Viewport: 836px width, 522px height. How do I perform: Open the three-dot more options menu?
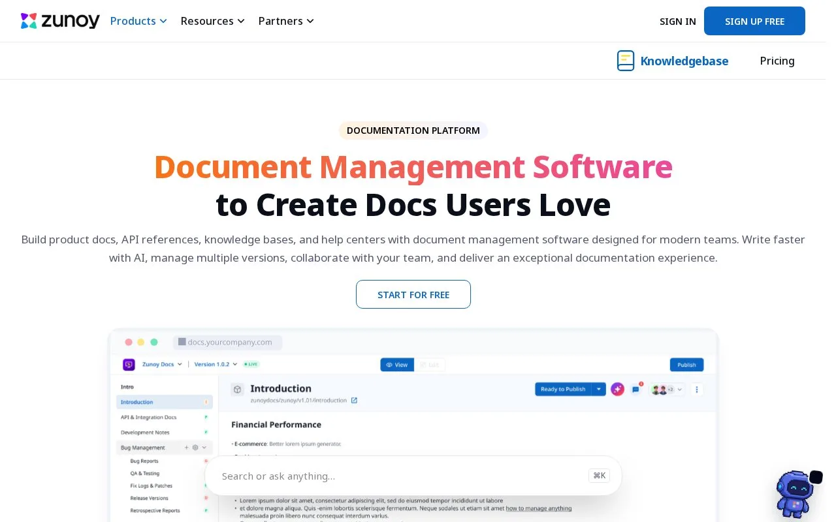[697, 390]
